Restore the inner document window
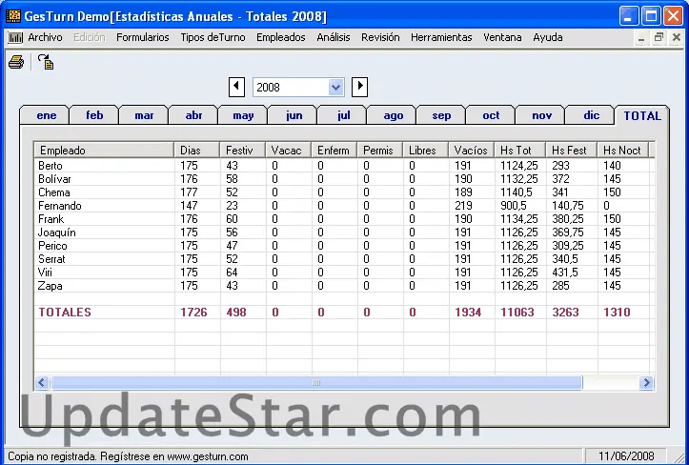 pyautogui.click(x=659, y=37)
